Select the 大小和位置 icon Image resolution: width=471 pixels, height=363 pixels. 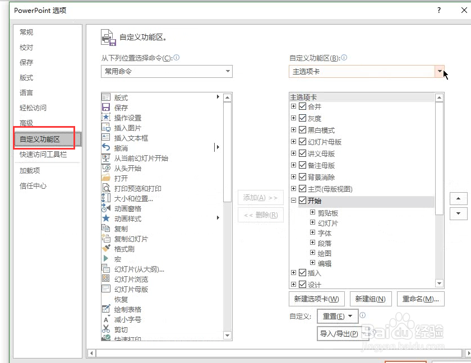106,198
